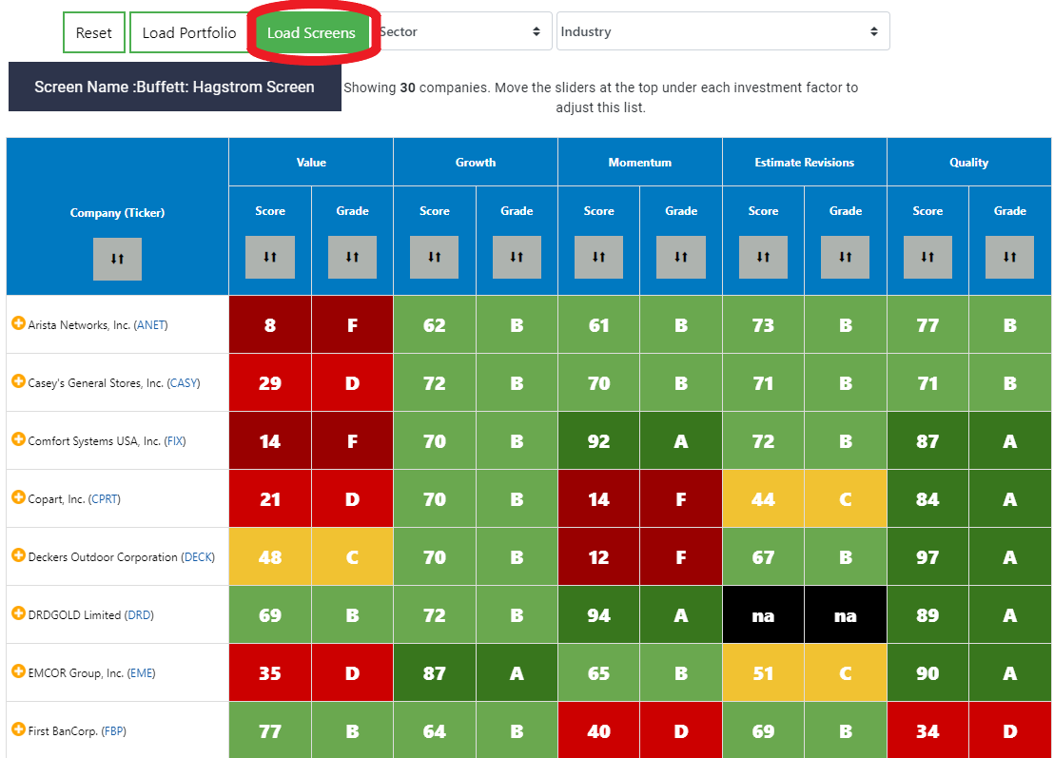
Task: Open the FBP ticker link
Action: 113,731
